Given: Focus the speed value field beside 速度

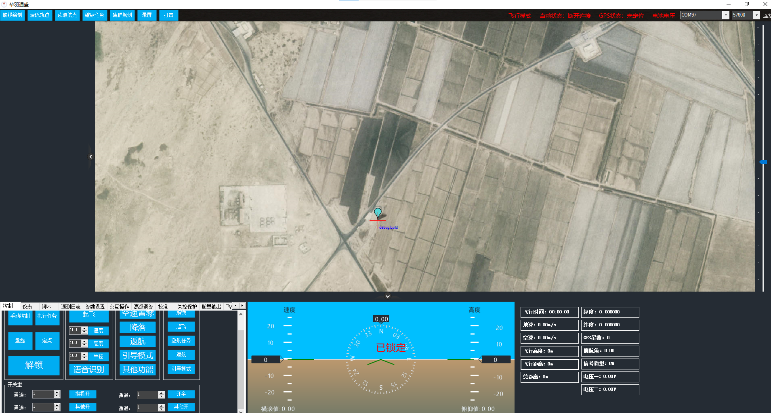Looking at the screenshot, I should pyautogui.click(x=75, y=330).
